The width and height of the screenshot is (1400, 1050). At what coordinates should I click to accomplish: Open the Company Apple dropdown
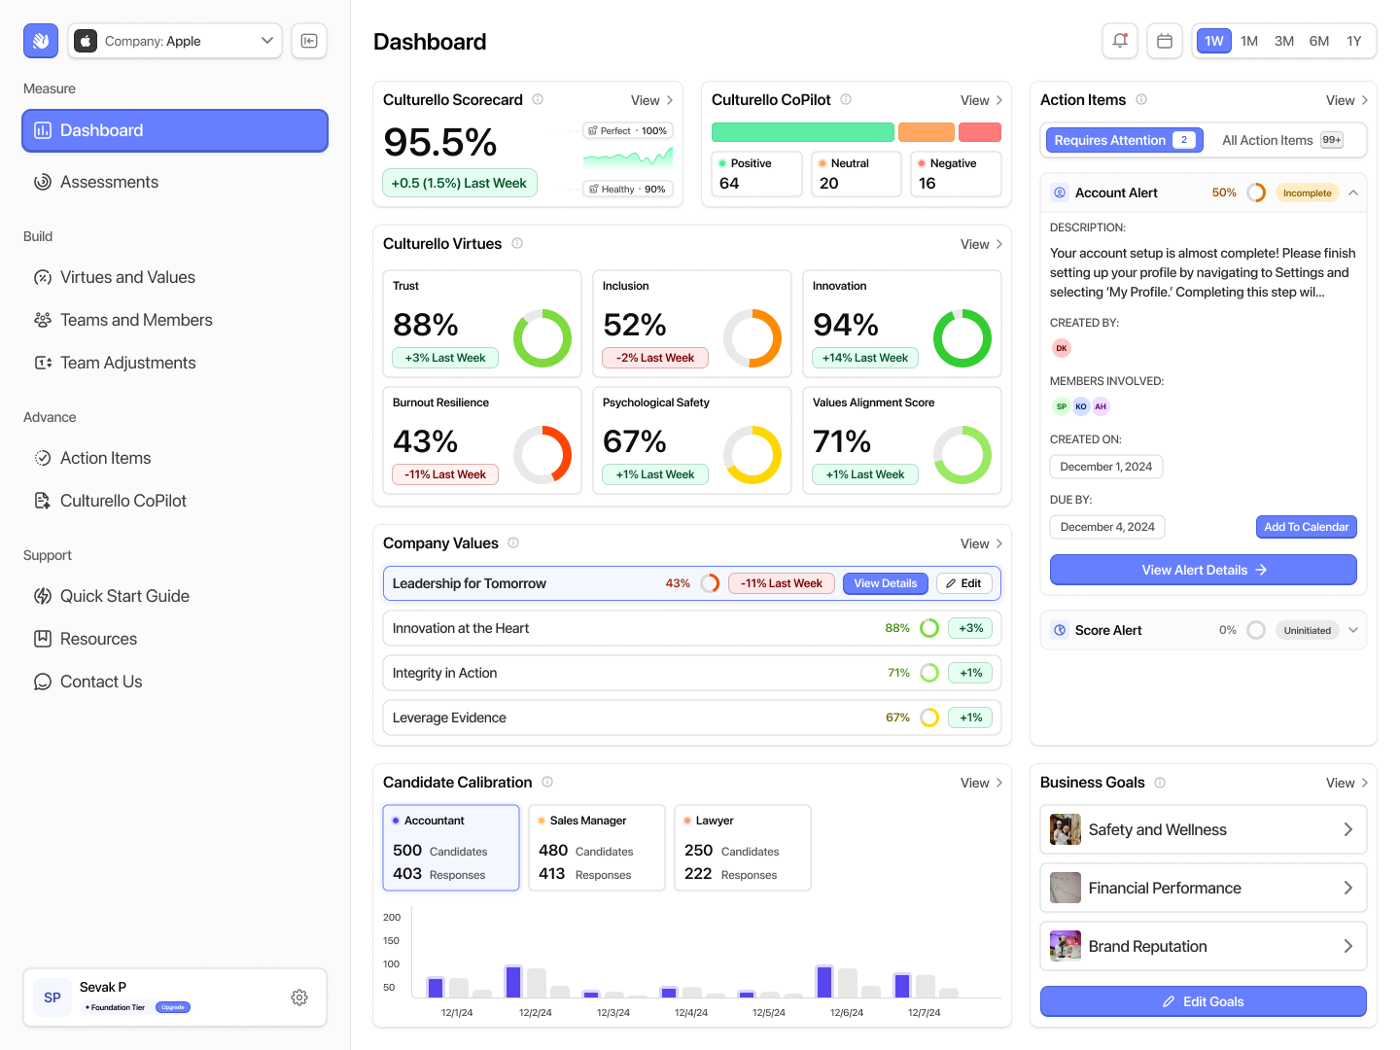pos(175,41)
